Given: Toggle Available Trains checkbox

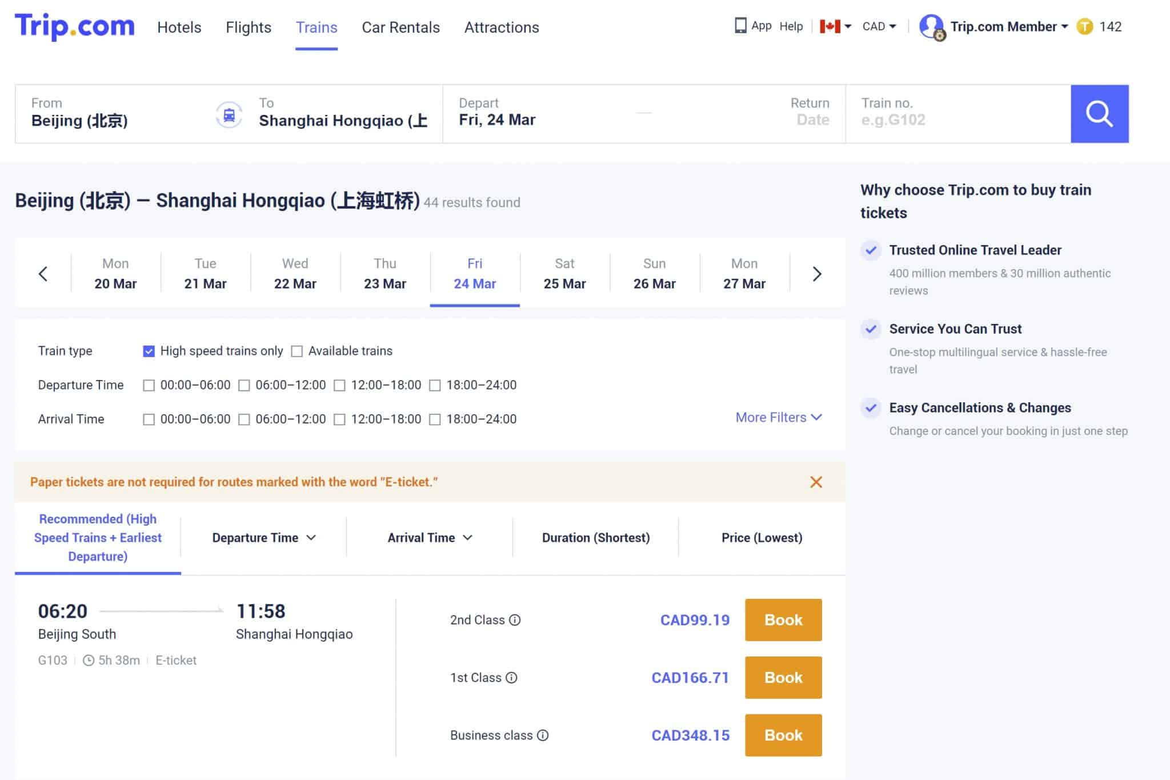Looking at the screenshot, I should (x=298, y=351).
